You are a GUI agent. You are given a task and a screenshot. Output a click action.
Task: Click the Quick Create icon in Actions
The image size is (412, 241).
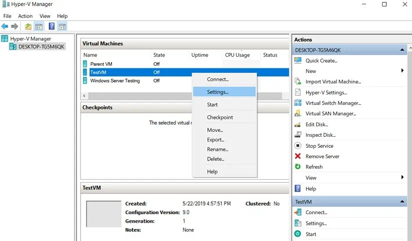click(x=298, y=60)
